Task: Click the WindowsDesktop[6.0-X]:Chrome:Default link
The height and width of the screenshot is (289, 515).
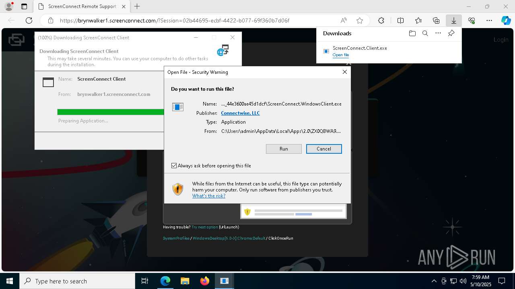Action: tap(229, 238)
